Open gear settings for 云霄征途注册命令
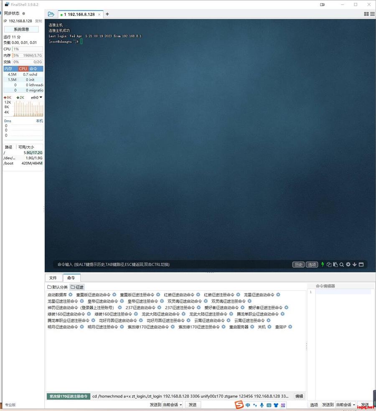This screenshot has height=411, width=376. (269, 320)
